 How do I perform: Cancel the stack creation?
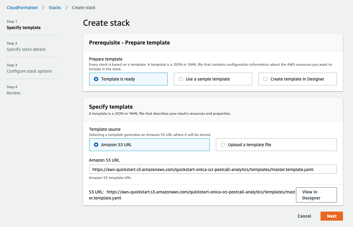[x=304, y=216]
